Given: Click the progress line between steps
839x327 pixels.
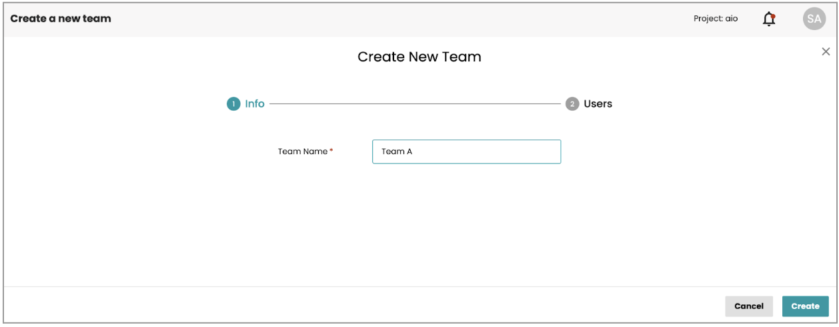Looking at the screenshot, I should (x=413, y=104).
